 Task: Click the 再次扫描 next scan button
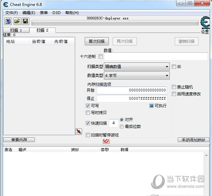125,41
